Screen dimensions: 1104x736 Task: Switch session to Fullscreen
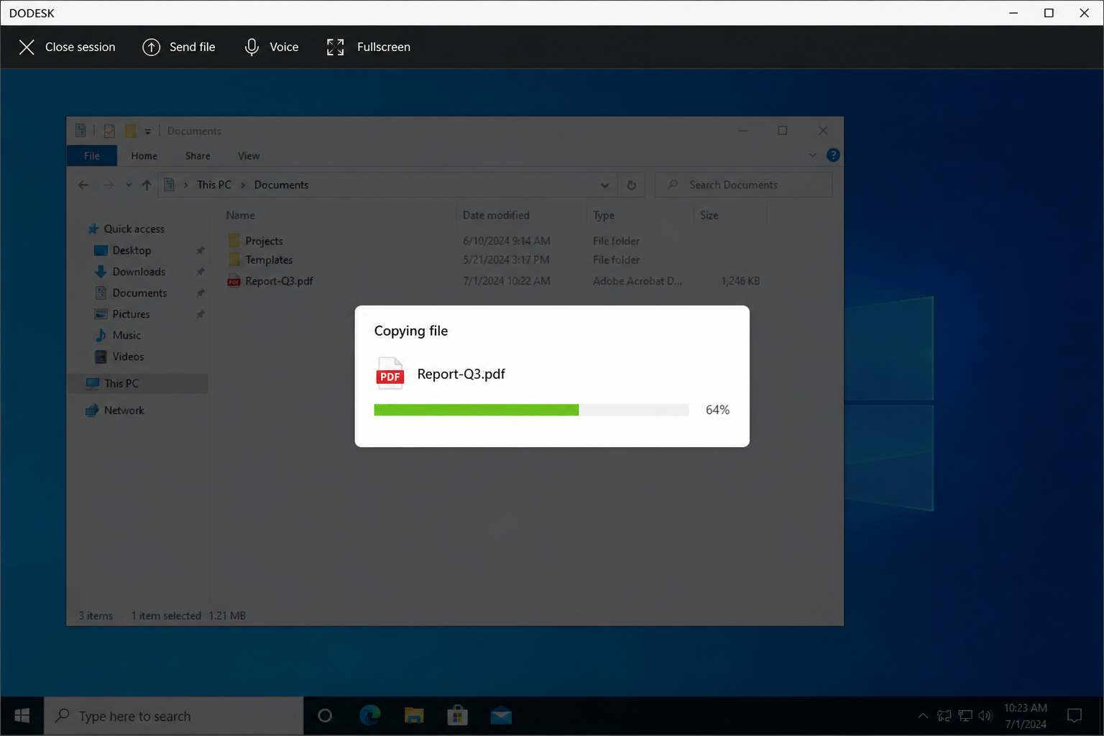click(368, 47)
